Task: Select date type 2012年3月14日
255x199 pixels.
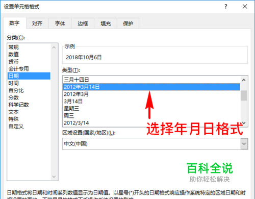Action: coord(151,87)
